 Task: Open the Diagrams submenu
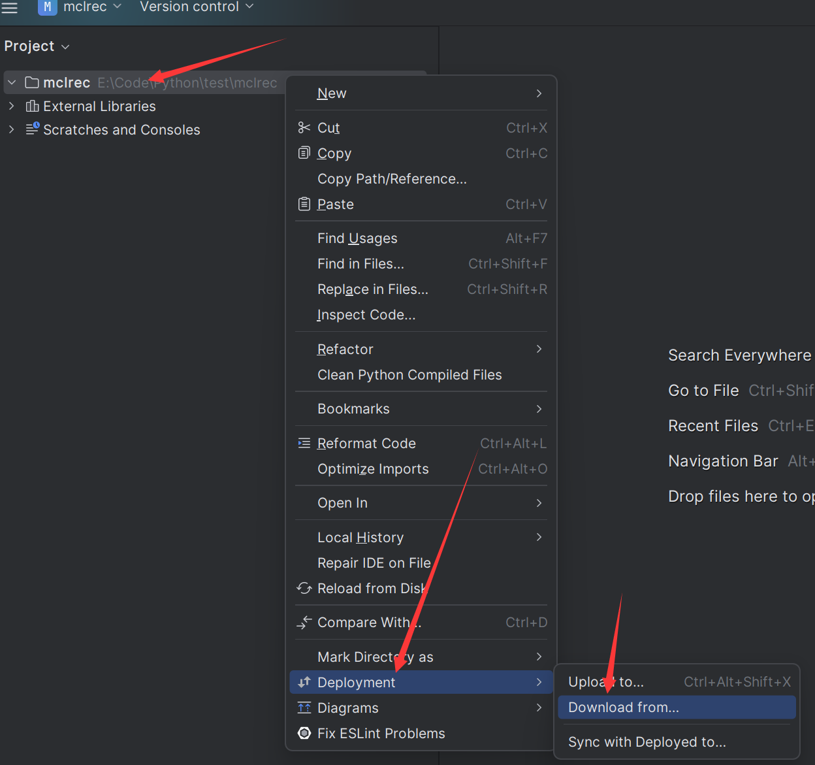tap(421, 708)
